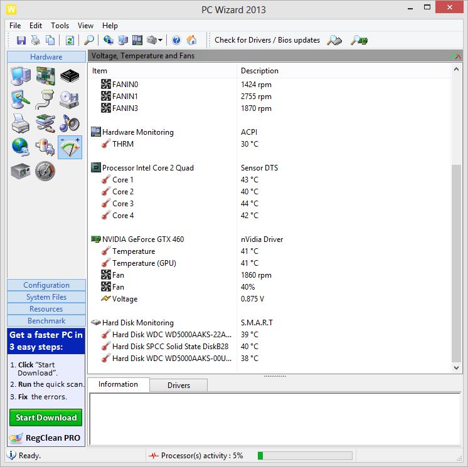468x467 pixels.
Task: Click the gray toolbox toolbar icon
Action: click(x=152, y=40)
